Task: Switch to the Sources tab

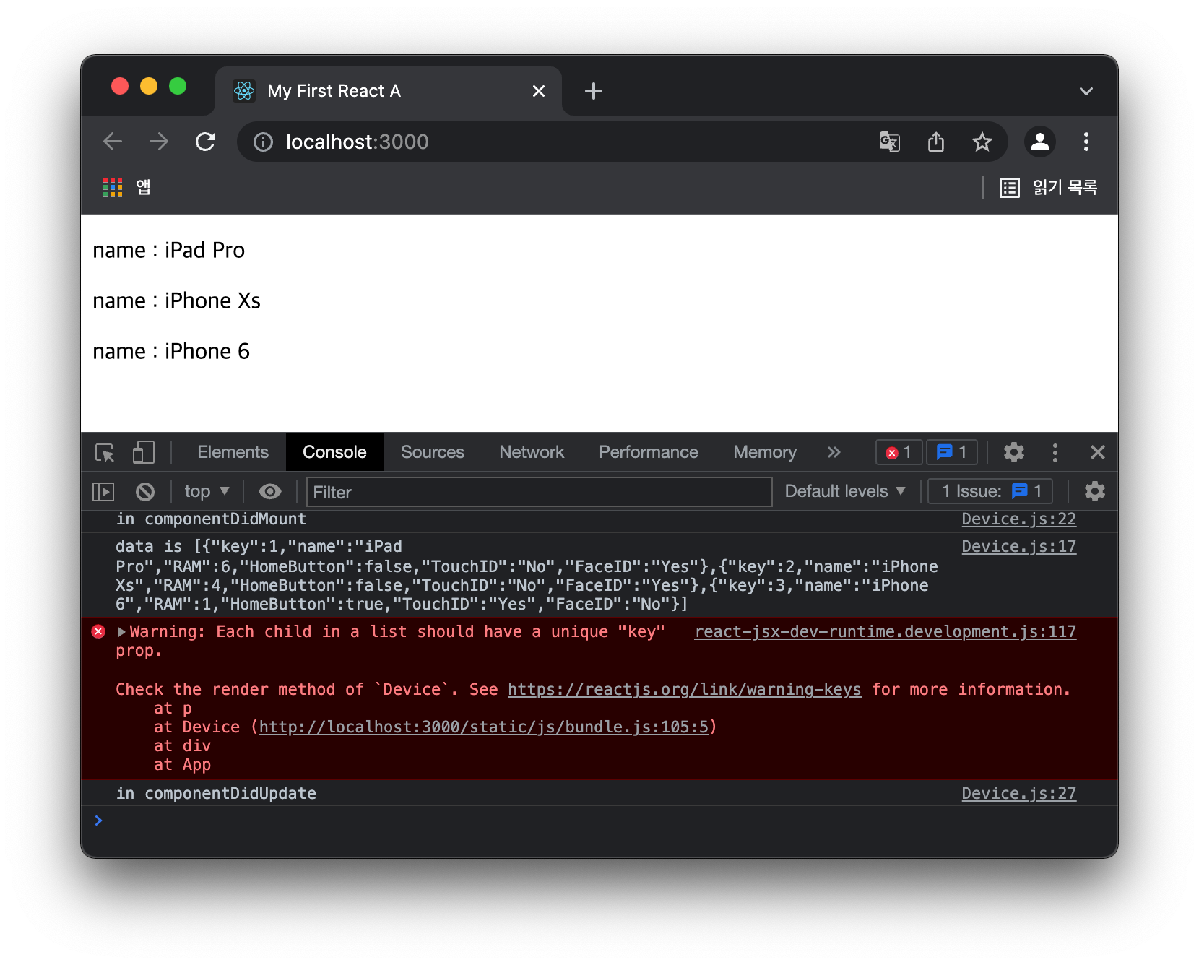Action: (432, 452)
